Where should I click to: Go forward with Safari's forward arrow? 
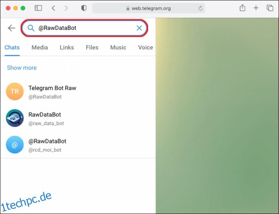[66, 8]
